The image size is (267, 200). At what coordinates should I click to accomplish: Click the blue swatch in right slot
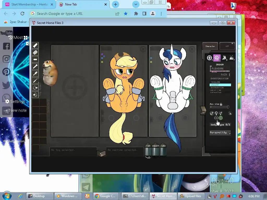[x=151, y=58]
